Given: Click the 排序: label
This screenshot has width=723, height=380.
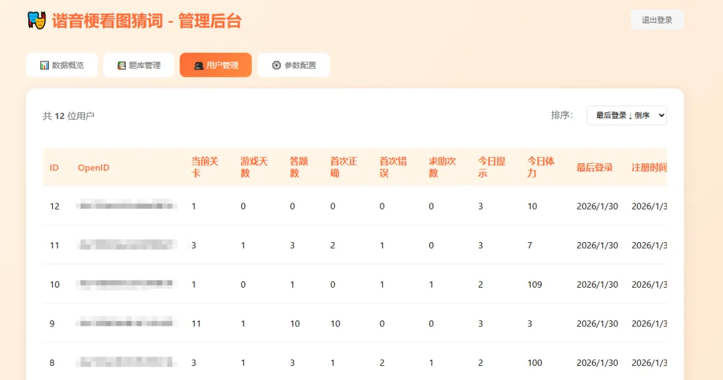Looking at the screenshot, I should click(562, 115).
